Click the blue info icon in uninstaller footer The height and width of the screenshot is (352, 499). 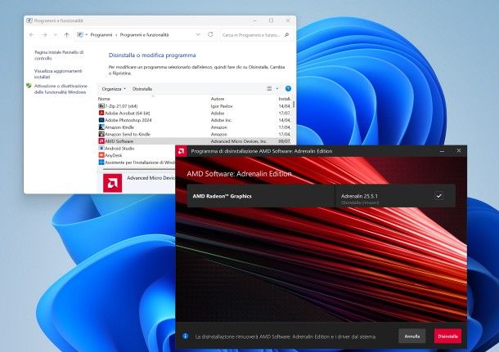pyautogui.click(x=186, y=336)
